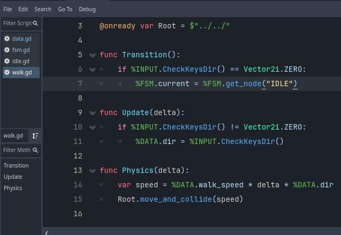Click 'walk_speed' on line 14
Image resolution: width=341 pixels, height=235 pixels.
click(x=221, y=185)
